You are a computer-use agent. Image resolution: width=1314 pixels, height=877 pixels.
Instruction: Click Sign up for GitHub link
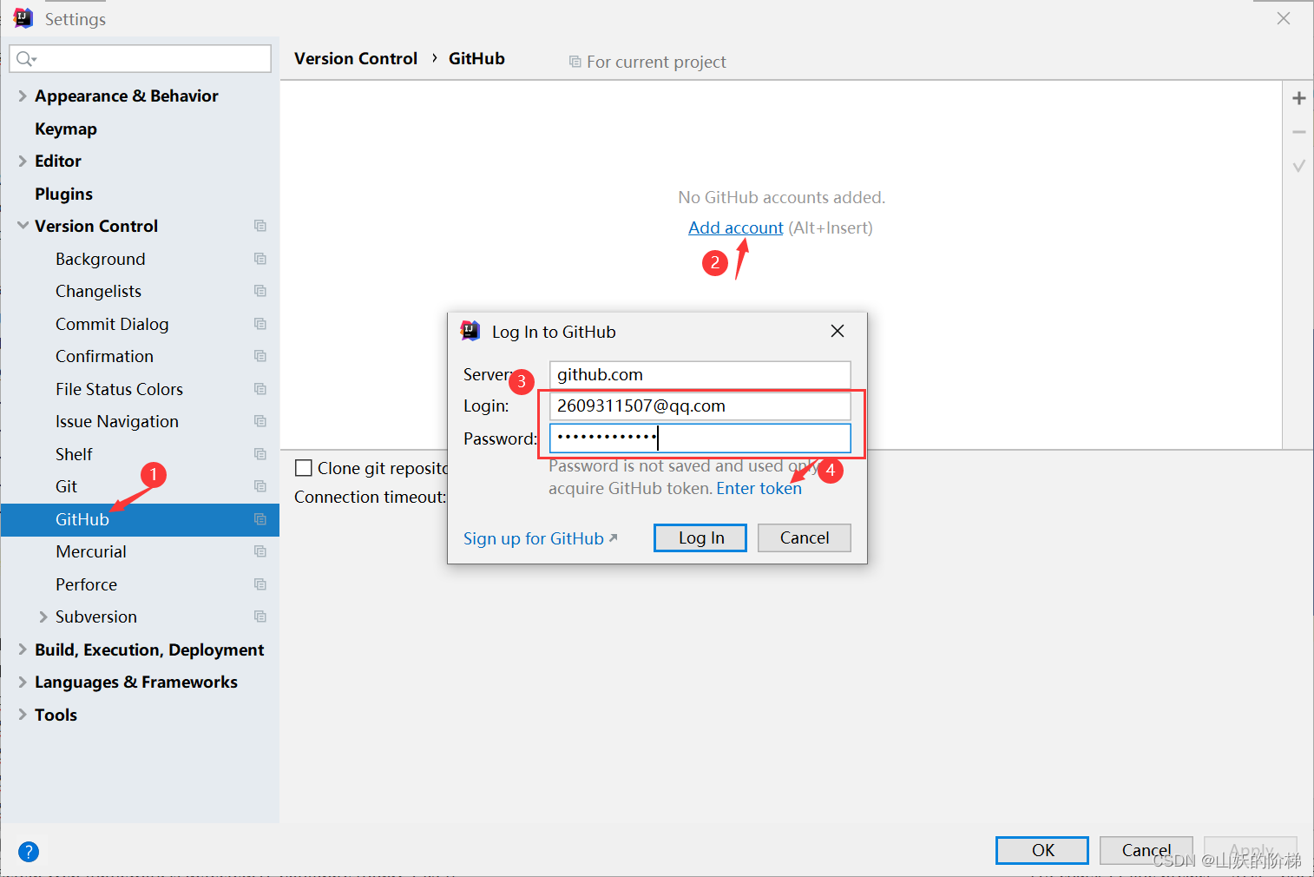pyautogui.click(x=540, y=538)
